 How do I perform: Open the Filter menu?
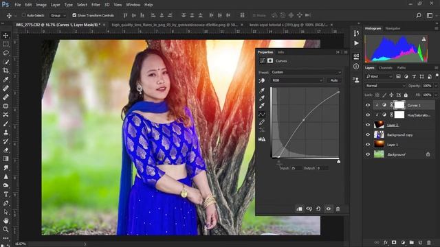tap(96, 5)
